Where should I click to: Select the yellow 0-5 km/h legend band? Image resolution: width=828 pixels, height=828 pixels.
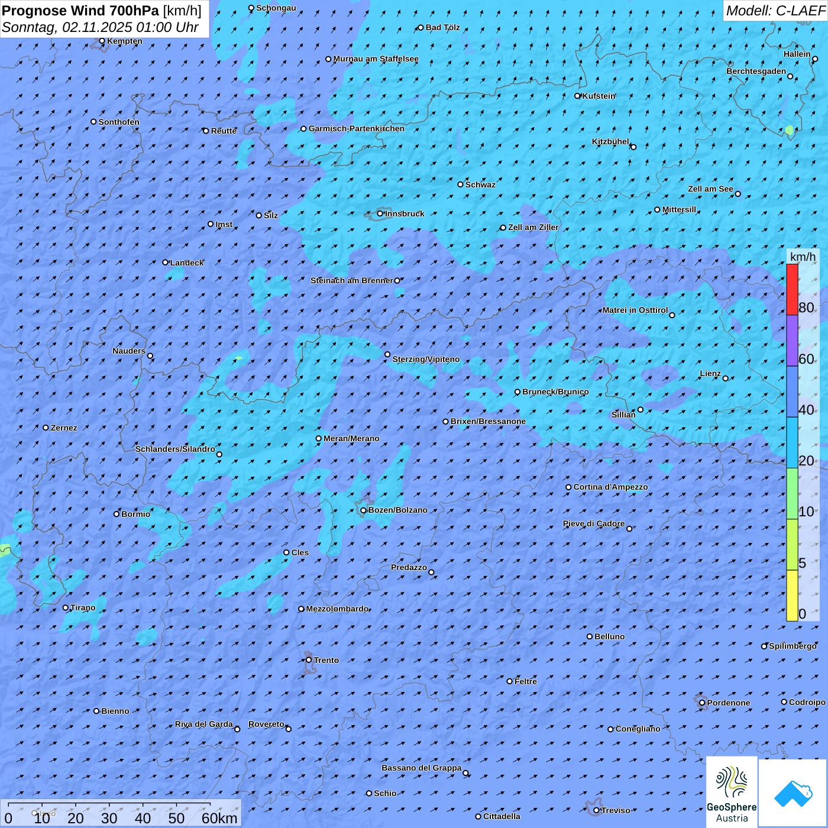(x=792, y=596)
